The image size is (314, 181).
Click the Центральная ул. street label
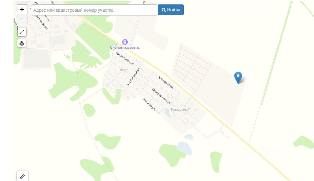(x=161, y=96)
